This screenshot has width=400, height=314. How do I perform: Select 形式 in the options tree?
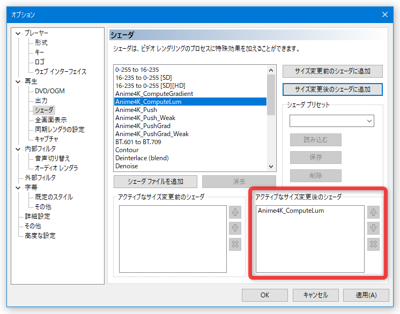pos(41,42)
